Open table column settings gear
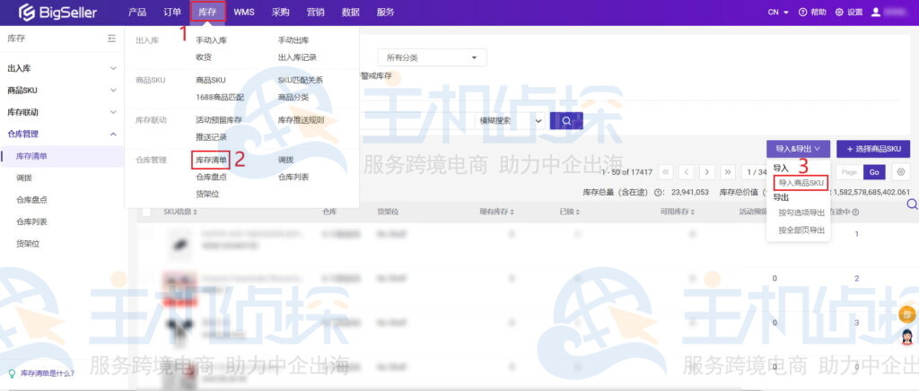Screen dimensions: 919x391 (x=900, y=172)
